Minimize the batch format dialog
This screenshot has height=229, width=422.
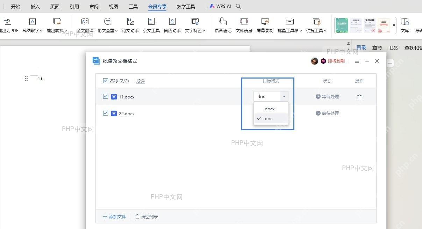coord(367,61)
